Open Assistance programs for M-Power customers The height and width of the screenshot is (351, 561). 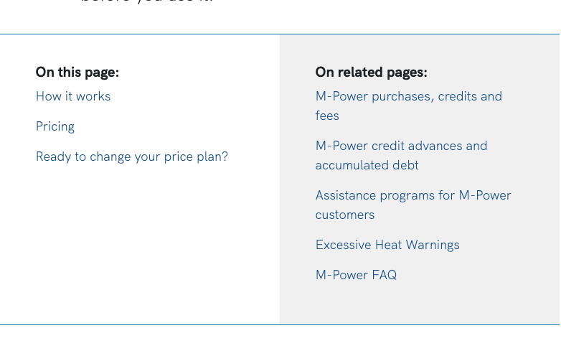[413, 195]
